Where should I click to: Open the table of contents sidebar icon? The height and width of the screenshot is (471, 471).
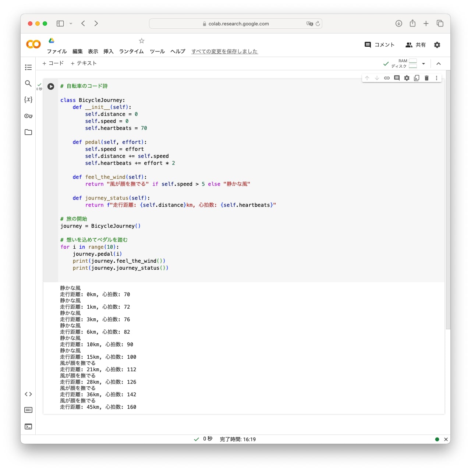[x=28, y=67]
